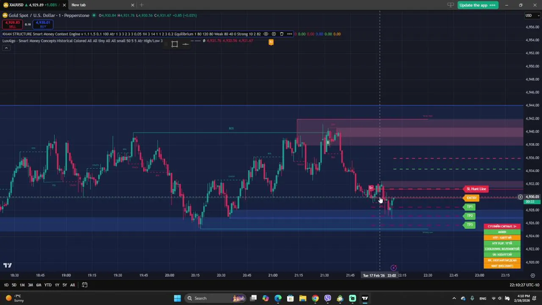Click the purple lightning event marker on time axis
Screen dimensions: 542x305
click(x=393, y=268)
